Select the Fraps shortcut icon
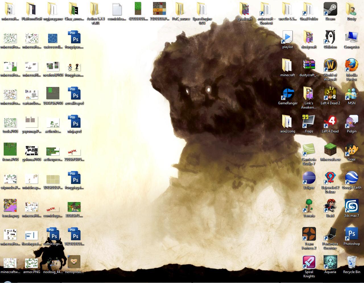The image size is (364, 283). click(x=309, y=122)
